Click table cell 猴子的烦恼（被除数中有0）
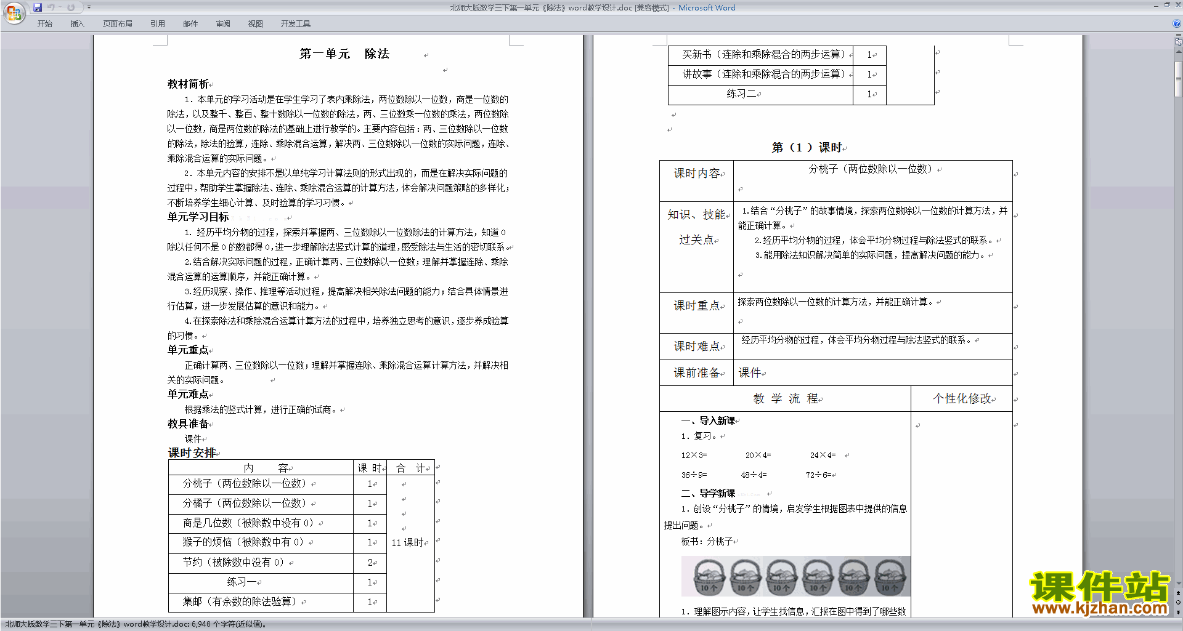 click(261, 542)
